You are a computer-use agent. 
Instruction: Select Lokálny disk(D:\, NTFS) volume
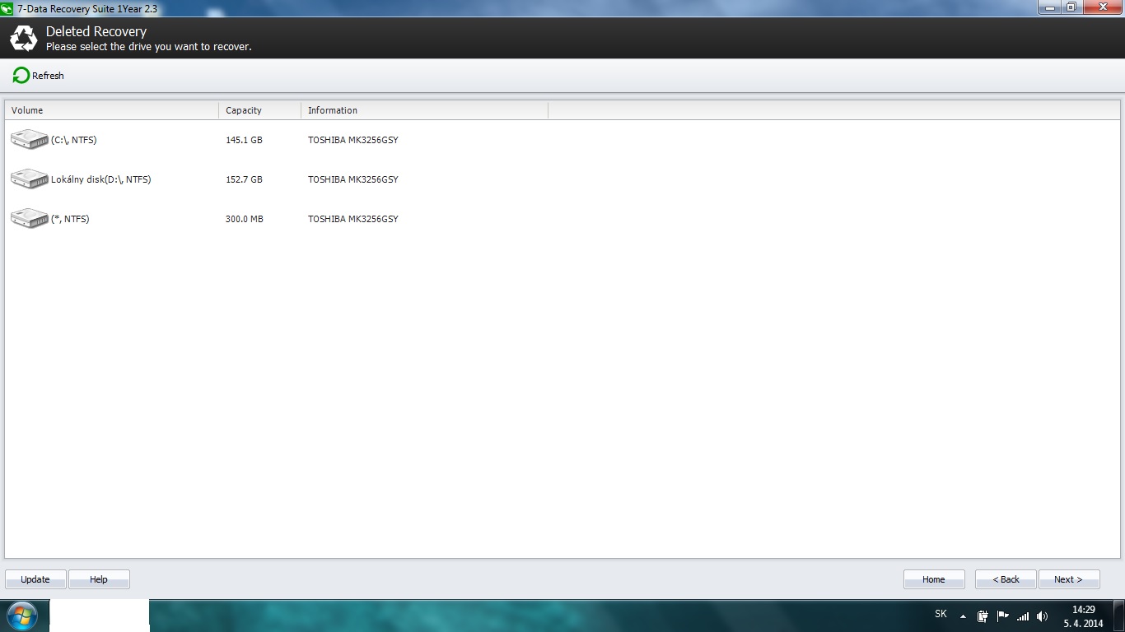point(562,179)
